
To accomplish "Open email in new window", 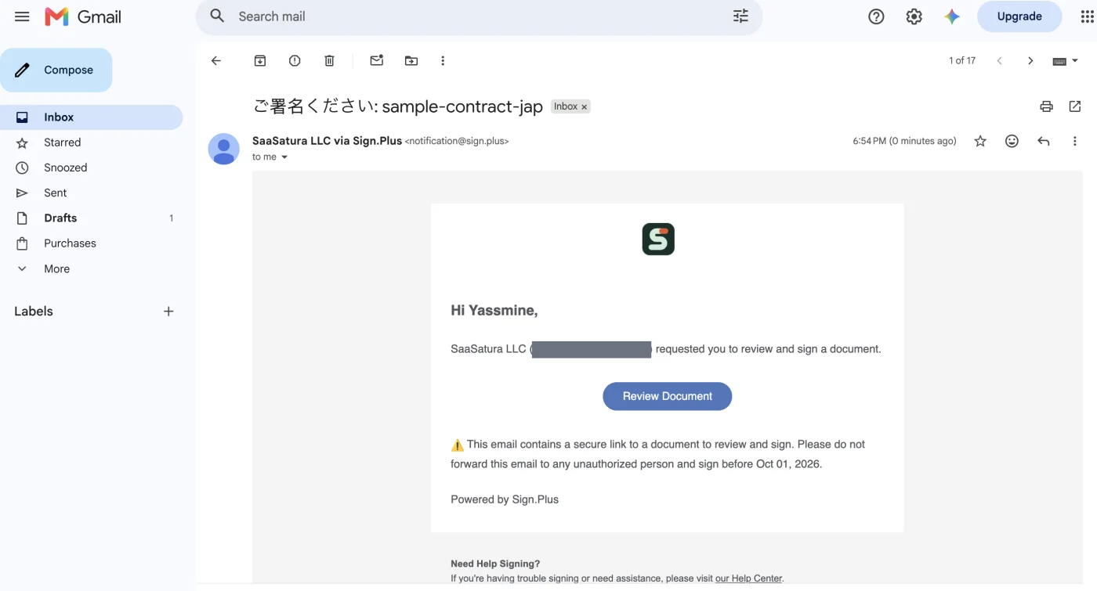I will pos(1075,106).
